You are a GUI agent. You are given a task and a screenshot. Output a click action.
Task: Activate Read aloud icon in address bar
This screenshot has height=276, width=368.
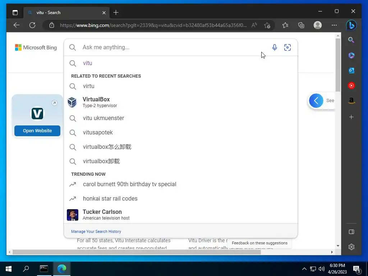click(254, 25)
